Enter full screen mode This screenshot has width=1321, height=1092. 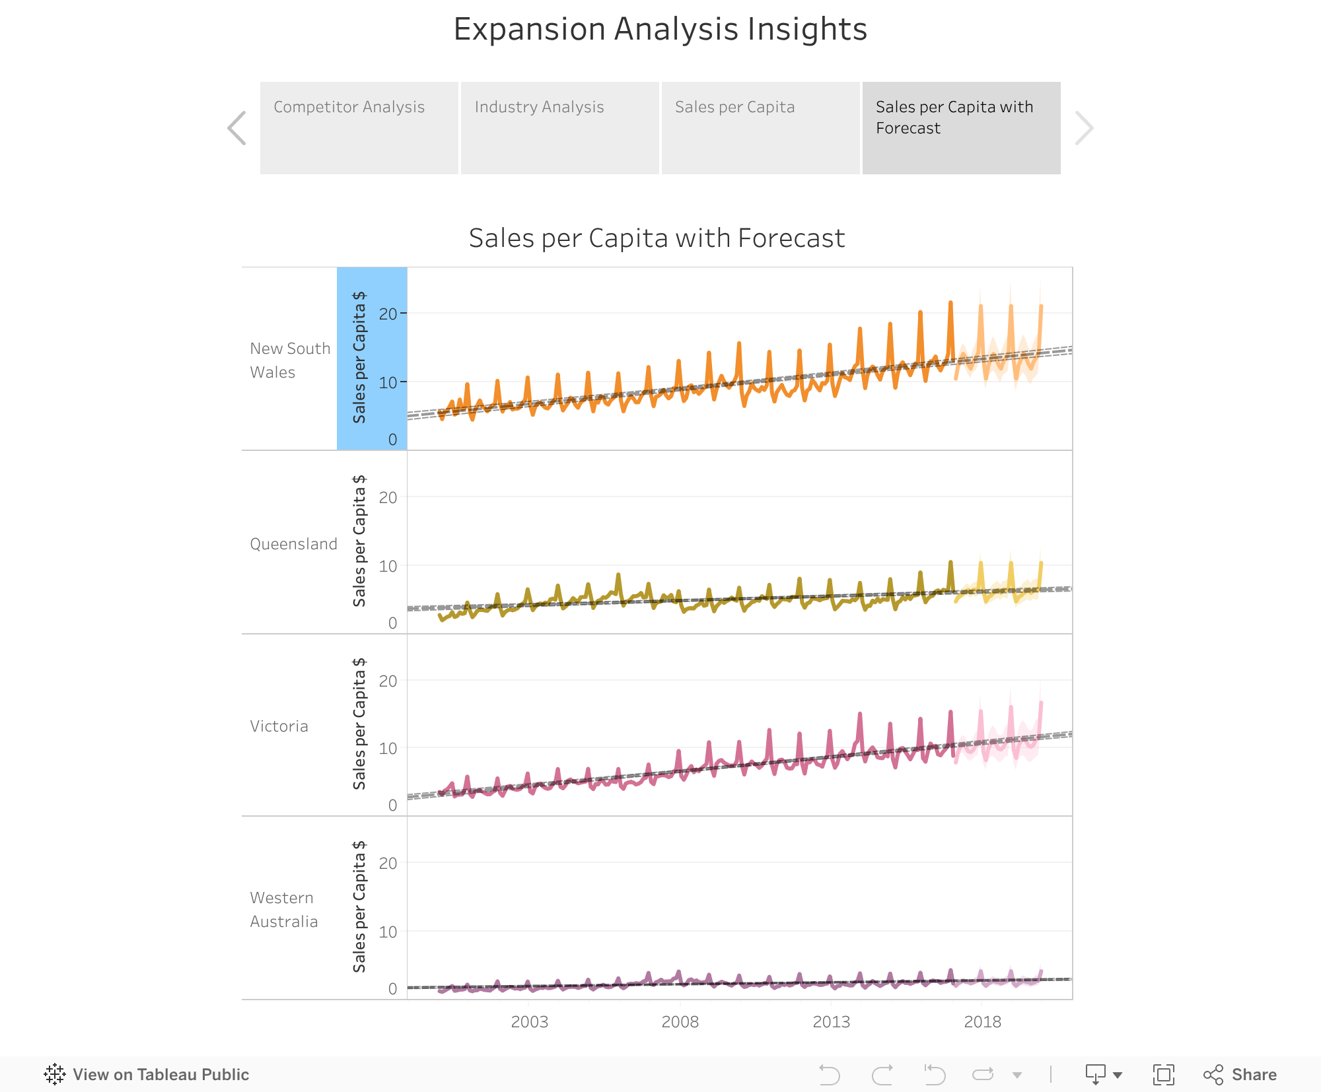pyautogui.click(x=1163, y=1075)
